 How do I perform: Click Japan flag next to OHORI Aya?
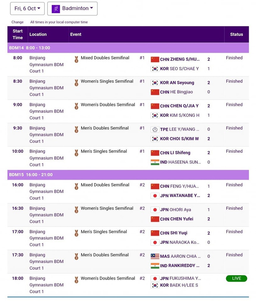click(155, 210)
